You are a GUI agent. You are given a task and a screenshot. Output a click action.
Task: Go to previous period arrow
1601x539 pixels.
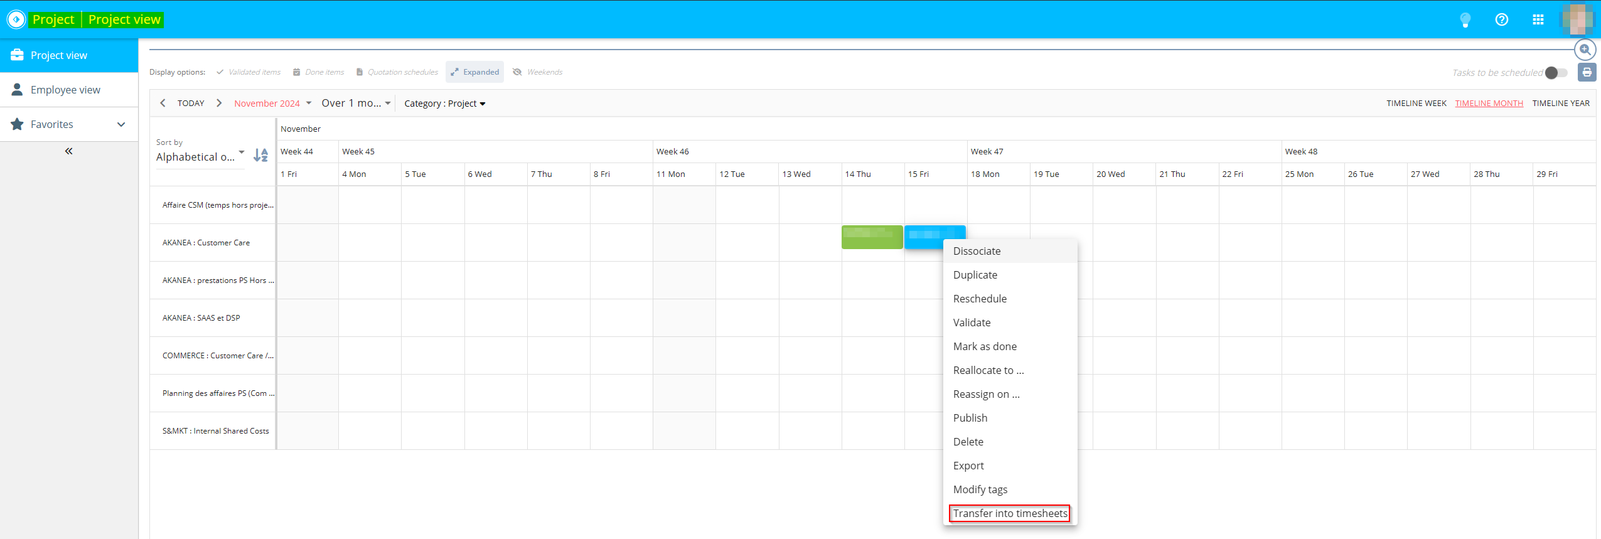pyautogui.click(x=163, y=103)
